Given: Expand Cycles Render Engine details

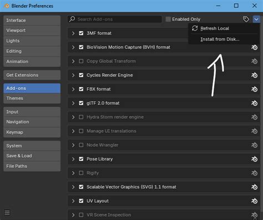Looking at the screenshot, I should (73, 75).
